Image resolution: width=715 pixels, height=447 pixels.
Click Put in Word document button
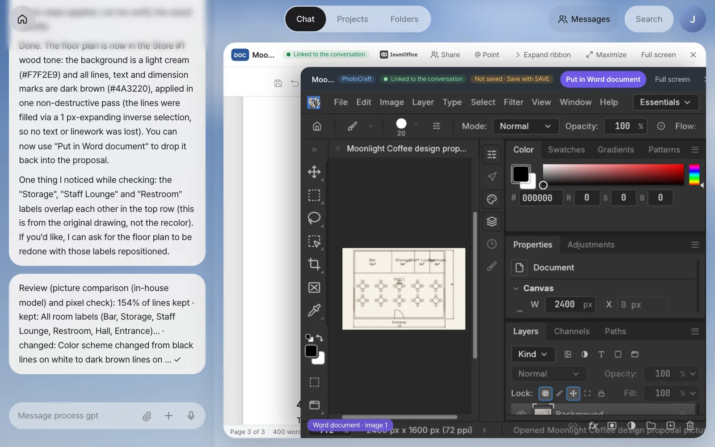603,79
